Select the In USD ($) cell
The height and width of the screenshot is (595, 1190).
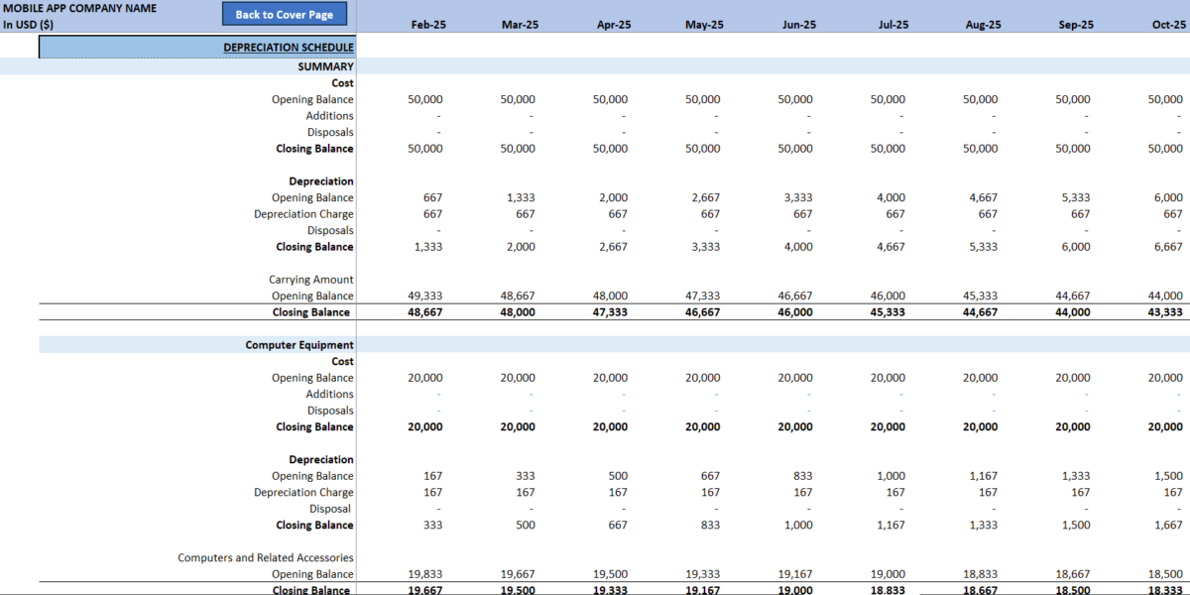29,25
